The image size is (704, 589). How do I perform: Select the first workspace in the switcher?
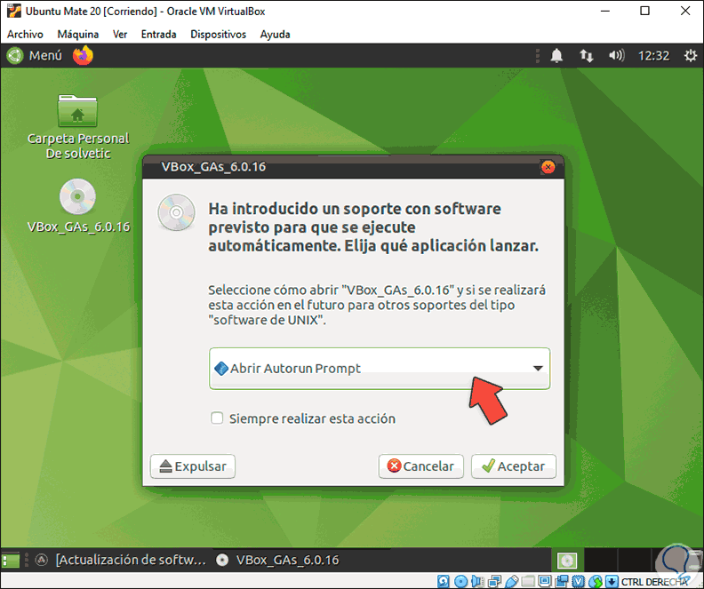(x=567, y=560)
